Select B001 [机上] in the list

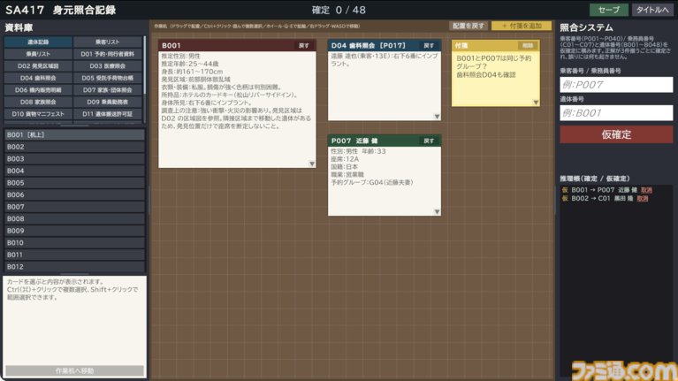(x=74, y=135)
